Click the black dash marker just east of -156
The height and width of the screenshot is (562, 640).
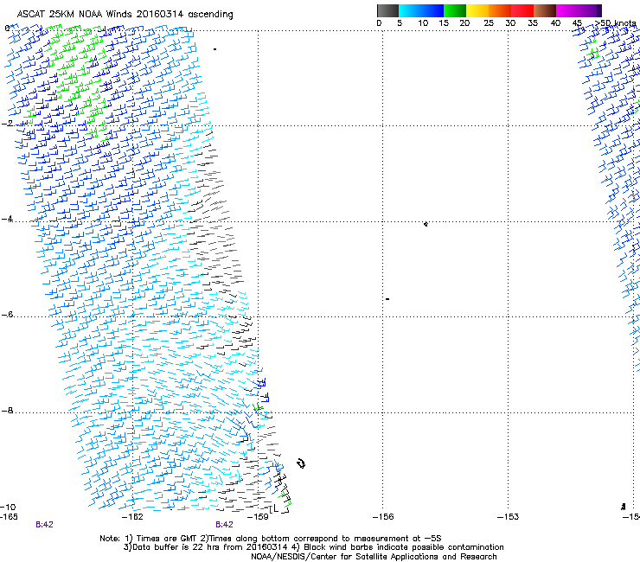[387, 299]
